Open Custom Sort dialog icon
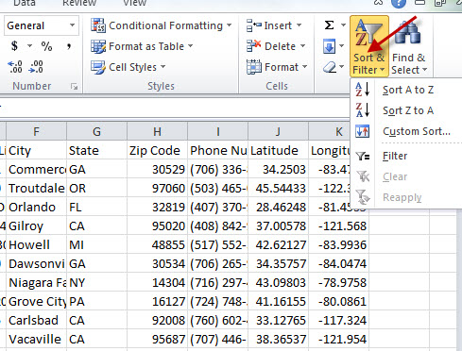 [x=363, y=131]
